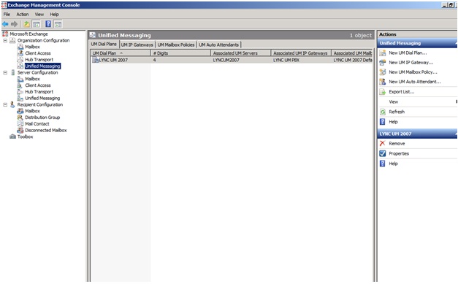458x284 pixels.
Task: Click the red Remove X icon
Action: pos(382,143)
